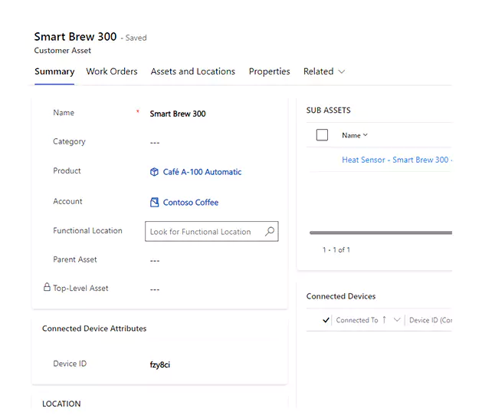Click the Parent Asset empty value
Image resolution: width=482 pixels, height=416 pixels.
(155, 261)
